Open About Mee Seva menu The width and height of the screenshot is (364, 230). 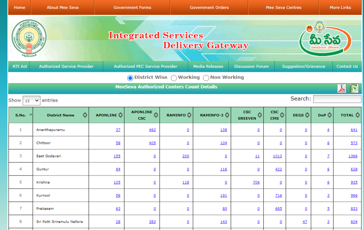click(x=63, y=7)
